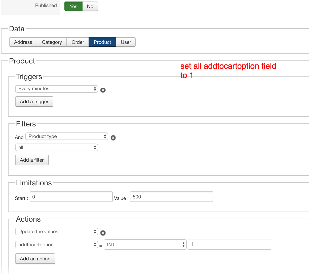Screen dimensions: 309x274
Task: Switch to the Address data tab
Action: (23, 42)
